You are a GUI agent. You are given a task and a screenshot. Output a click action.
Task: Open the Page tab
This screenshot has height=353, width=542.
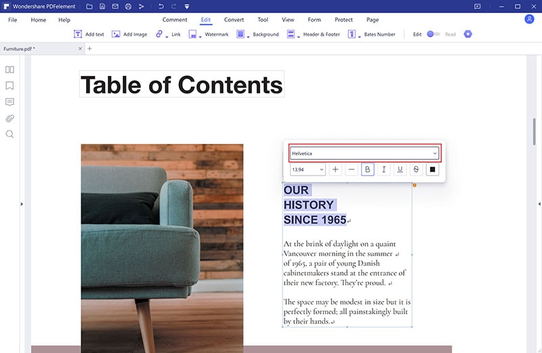pos(372,20)
